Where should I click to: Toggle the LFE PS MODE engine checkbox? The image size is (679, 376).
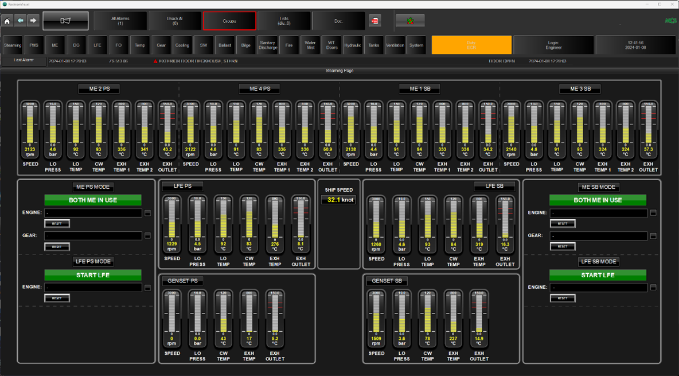pyautogui.click(x=147, y=287)
